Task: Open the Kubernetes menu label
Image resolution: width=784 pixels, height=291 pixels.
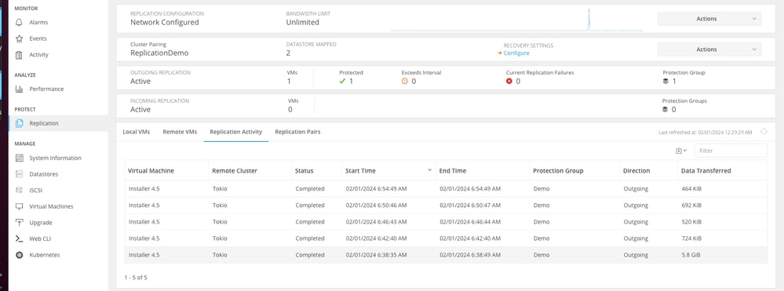Action: (x=45, y=255)
